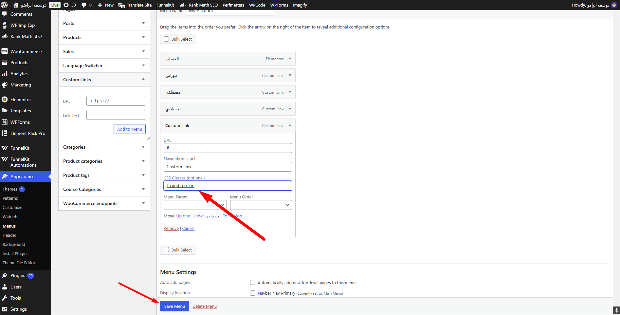Image resolution: width=620 pixels, height=315 pixels.
Task: Open Widgets under Appearance submenu
Action: point(10,217)
